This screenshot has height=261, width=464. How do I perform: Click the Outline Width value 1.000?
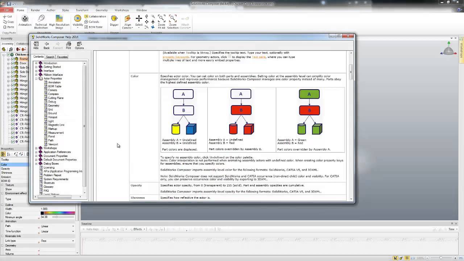click(44, 209)
